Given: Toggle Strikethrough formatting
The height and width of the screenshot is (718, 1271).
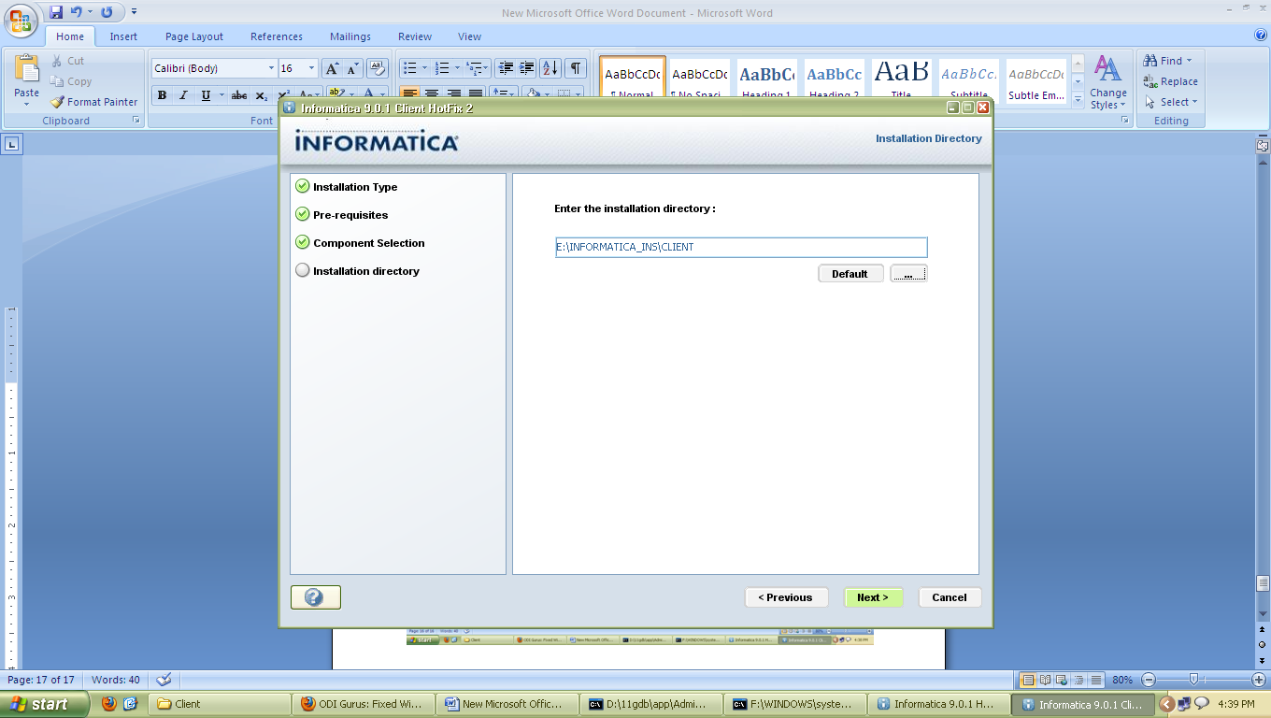Looking at the screenshot, I should [239, 95].
